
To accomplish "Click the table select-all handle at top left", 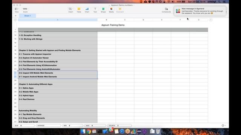I will pyautogui.click(x=15, y=20).
